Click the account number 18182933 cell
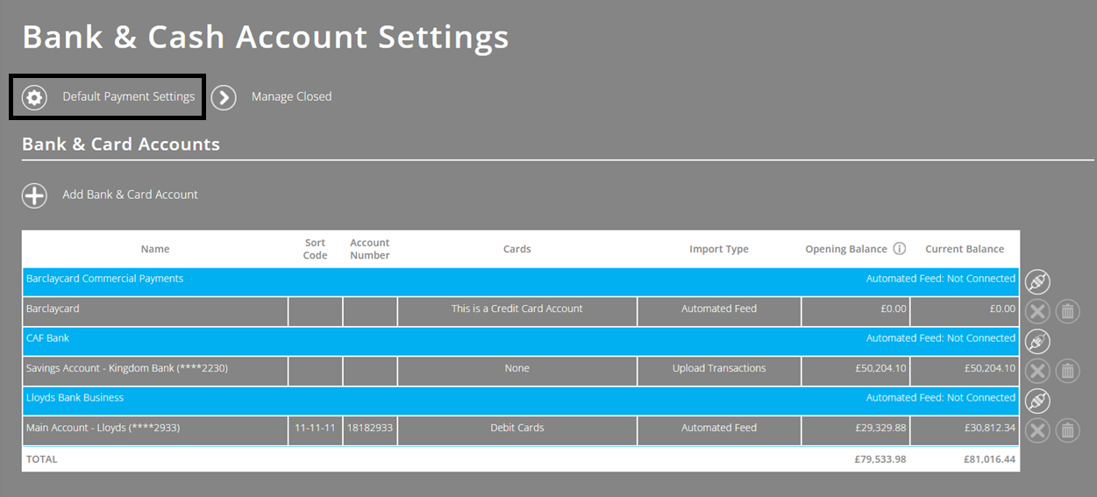Screen dimensions: 1097x497 tap(370, 430)
